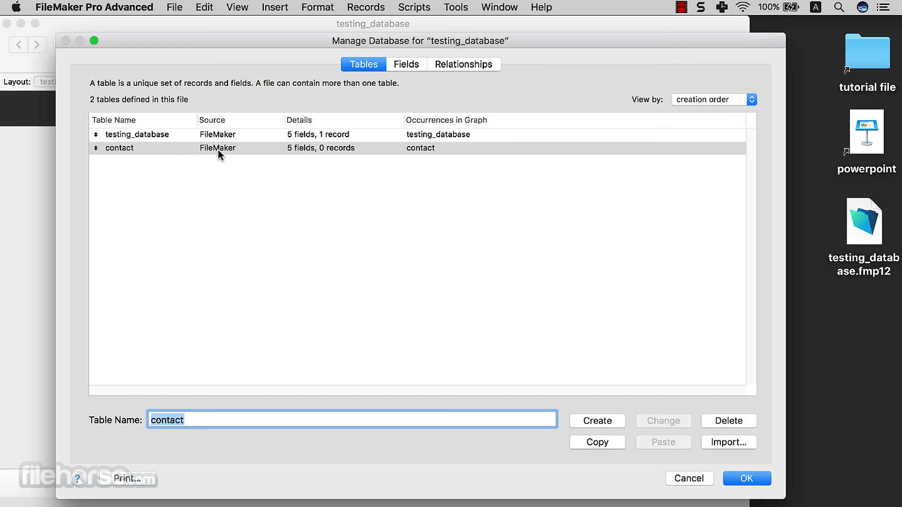
Task: Open the Window menu
Action: point(500,8)
